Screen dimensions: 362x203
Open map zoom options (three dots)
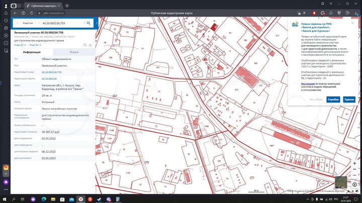pyautogui.click(x=354, y=169)
